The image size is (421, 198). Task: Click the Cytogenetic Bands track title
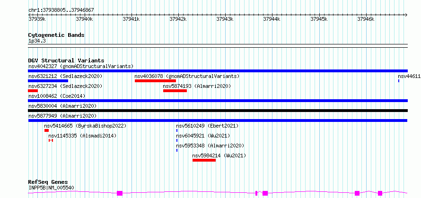tap(56, 35)
